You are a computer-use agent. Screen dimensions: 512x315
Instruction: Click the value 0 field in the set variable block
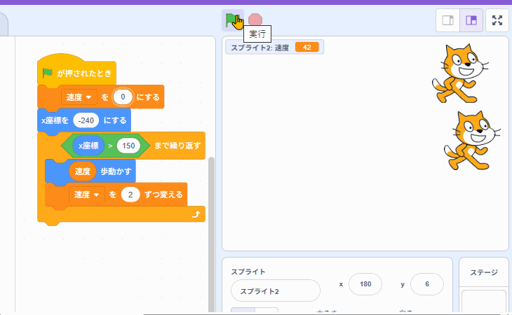[123, 97]
